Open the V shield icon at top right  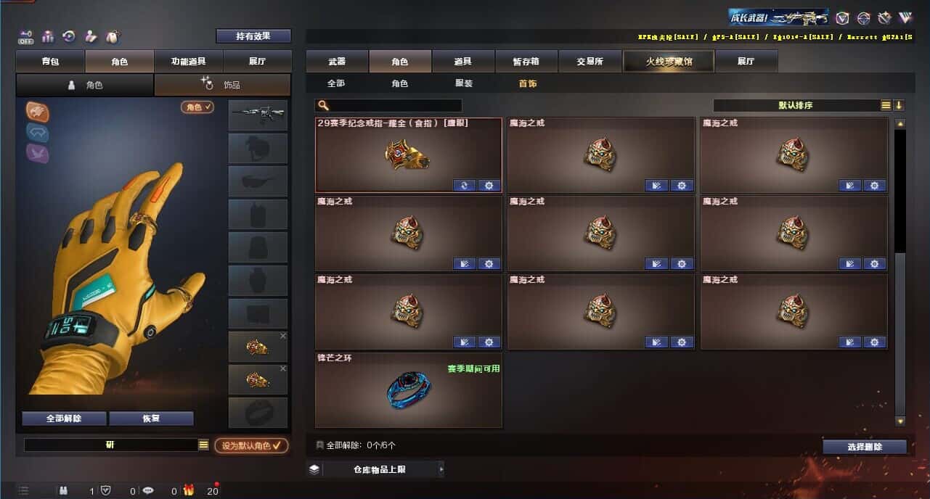point(842,17)
